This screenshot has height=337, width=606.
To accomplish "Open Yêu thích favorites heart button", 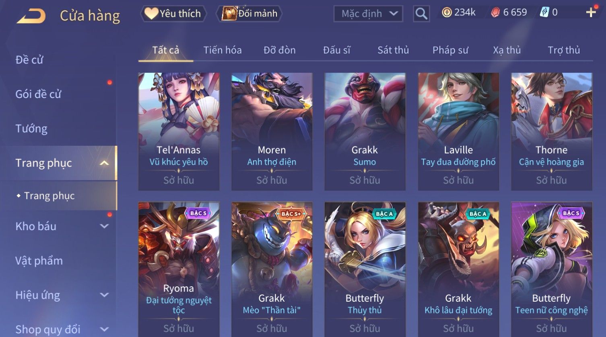I will (173, 14).
